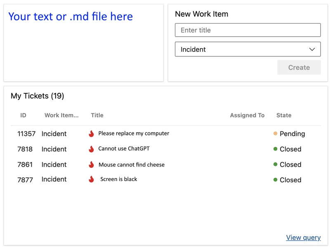Image resolution: width=330 pixels, height=249 pixels.
Task: Focus the Enter title input field
Action: [x=247, y=30]
